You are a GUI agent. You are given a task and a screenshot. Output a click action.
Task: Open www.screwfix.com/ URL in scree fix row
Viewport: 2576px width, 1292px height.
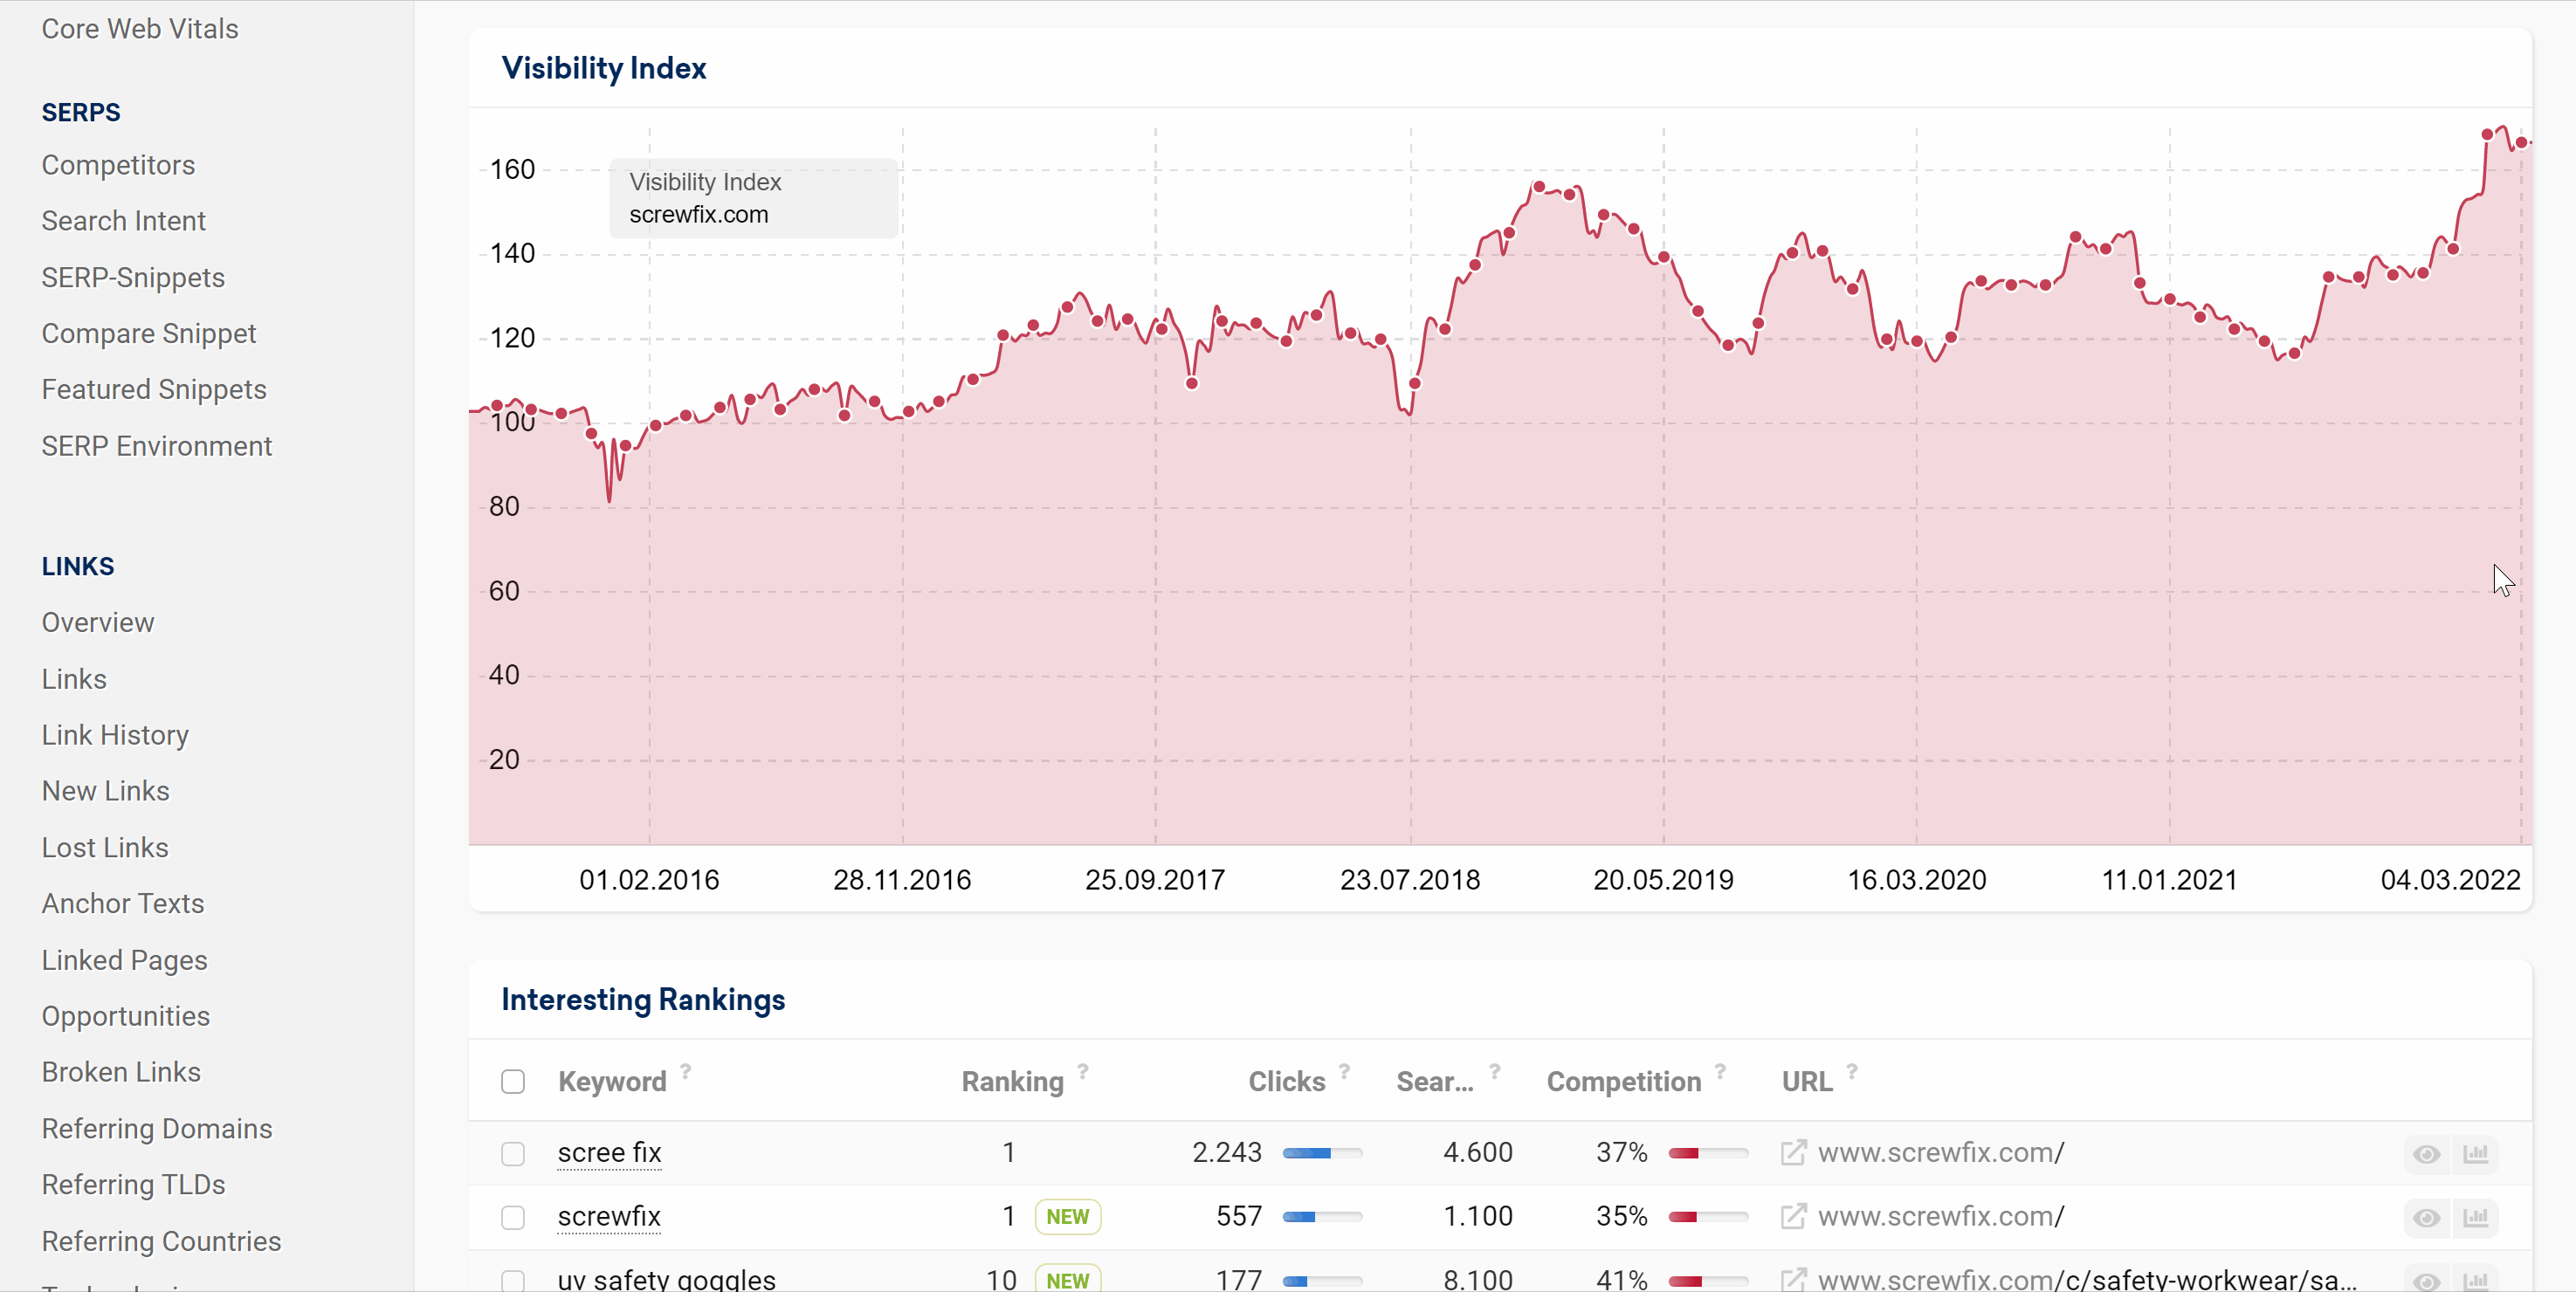tap(1941, 1153)
